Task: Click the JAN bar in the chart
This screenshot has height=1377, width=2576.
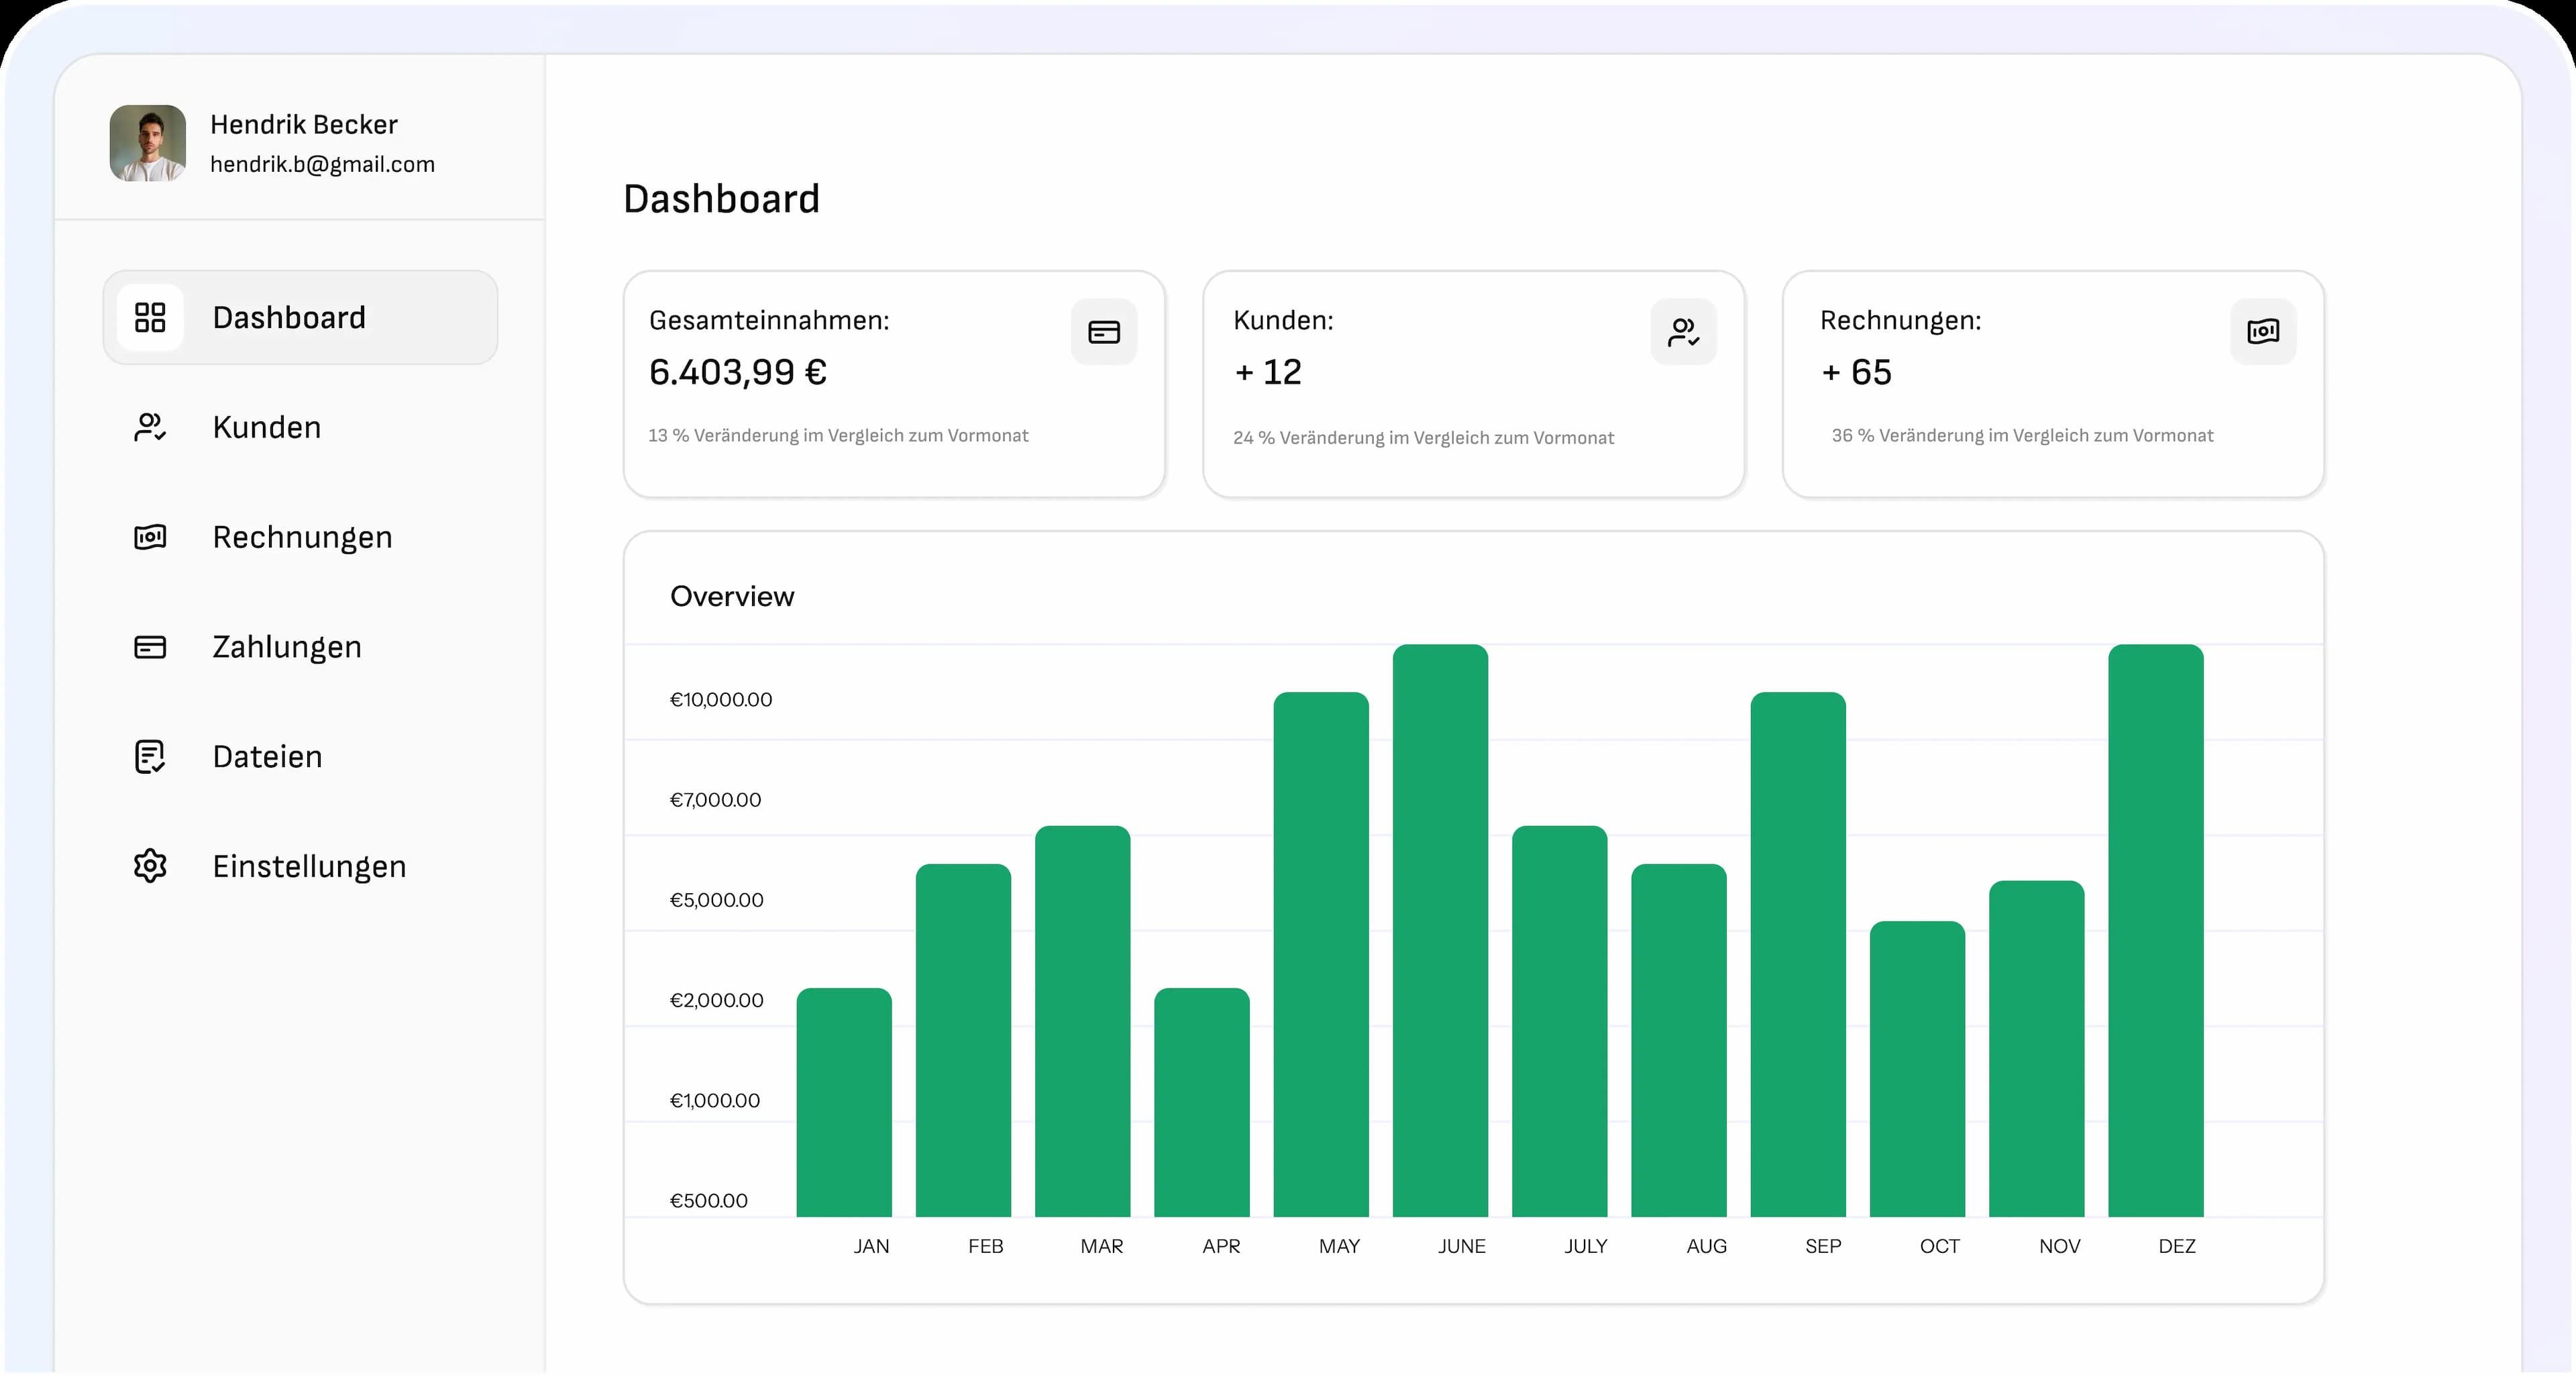Action: (x=844, y=1102)
